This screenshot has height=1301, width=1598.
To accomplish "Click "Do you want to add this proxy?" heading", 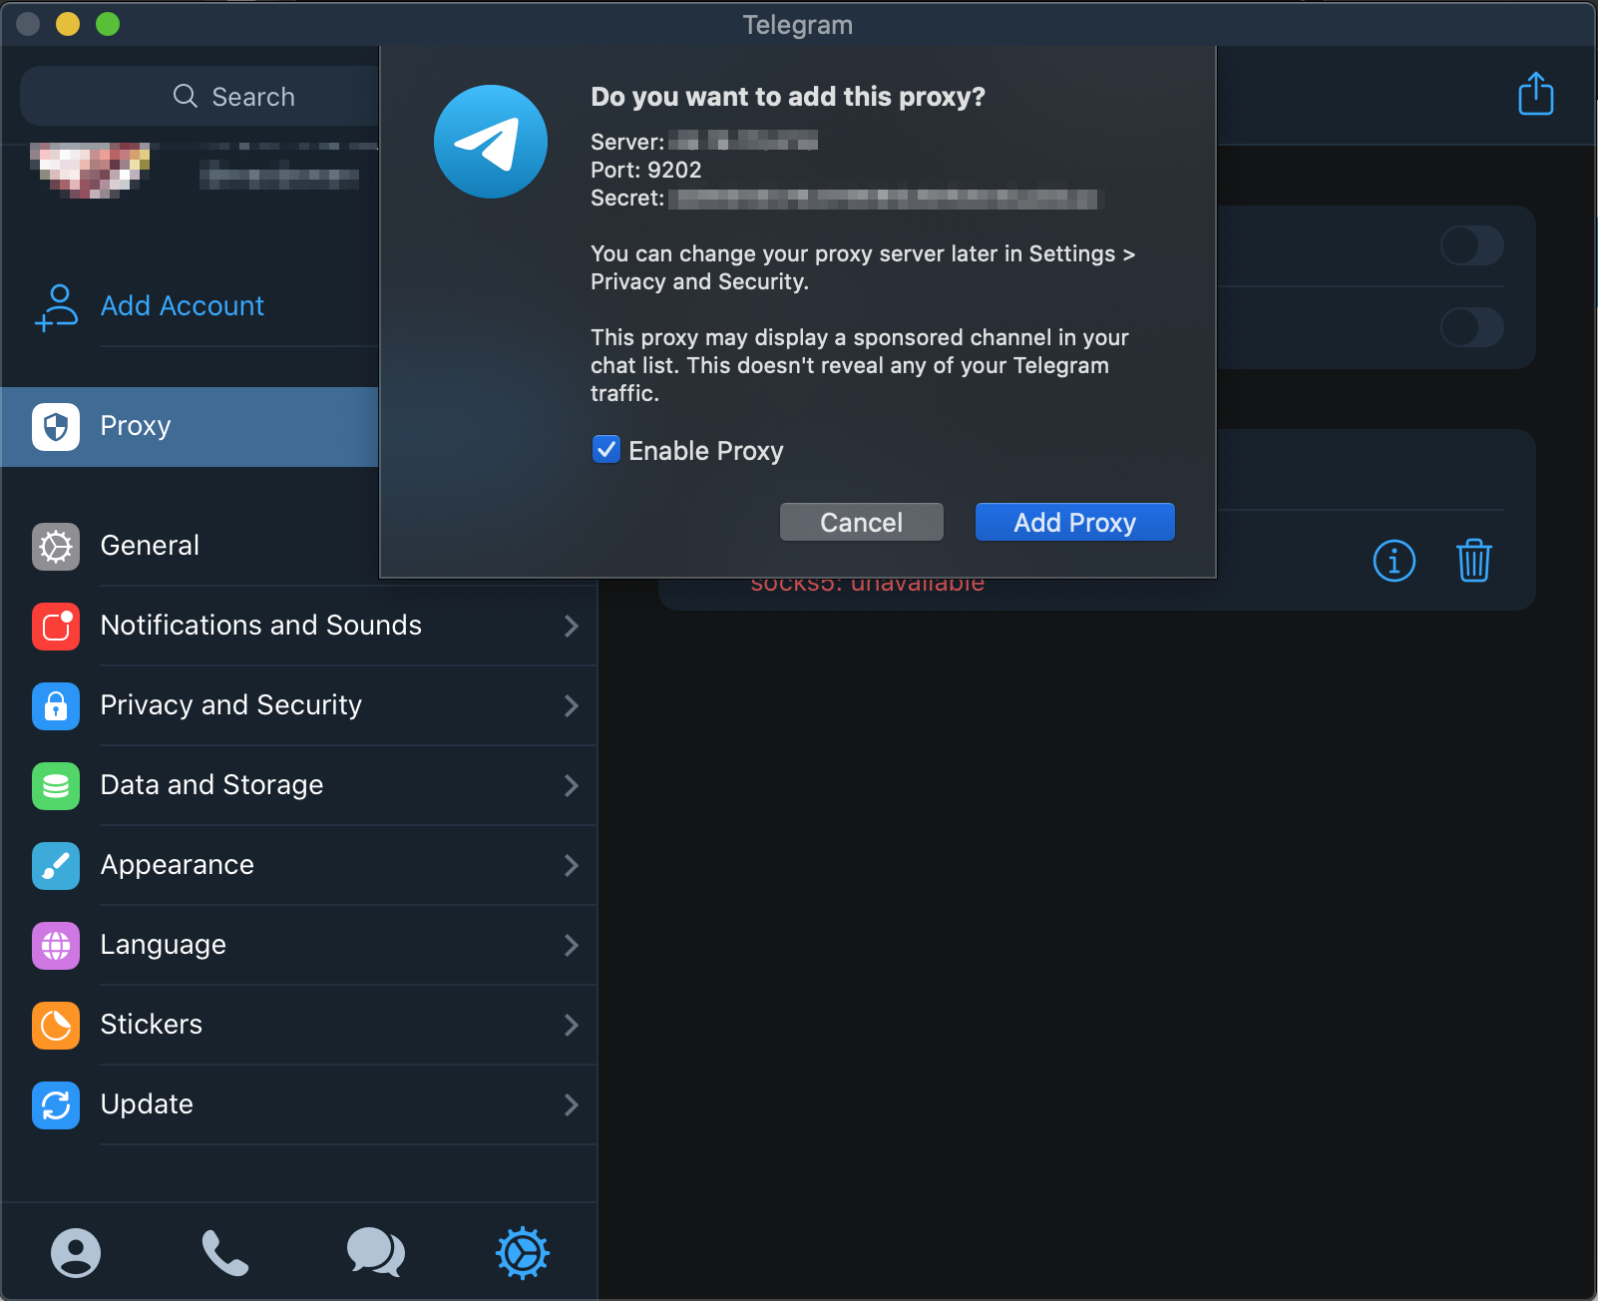I will (788, 97).
